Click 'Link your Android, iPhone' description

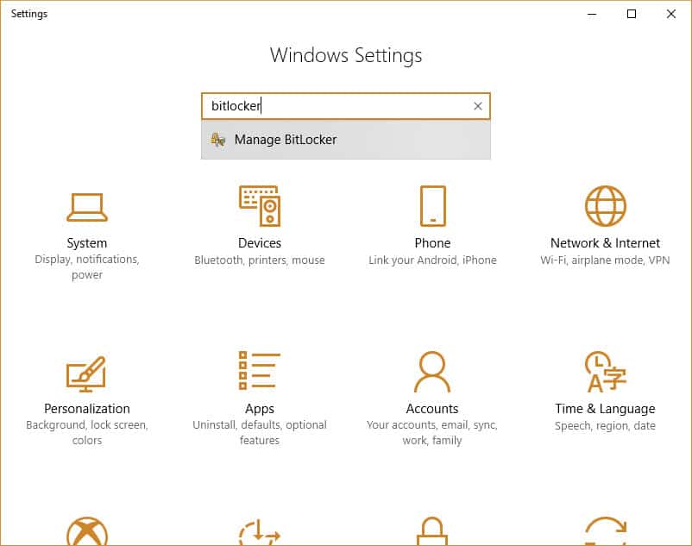432,260
